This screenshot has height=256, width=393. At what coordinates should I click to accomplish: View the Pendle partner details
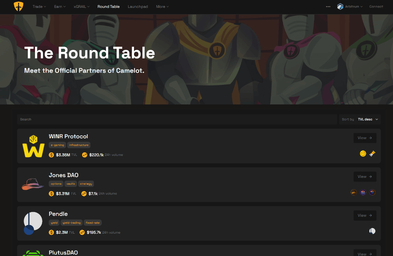tap(365, 216)
